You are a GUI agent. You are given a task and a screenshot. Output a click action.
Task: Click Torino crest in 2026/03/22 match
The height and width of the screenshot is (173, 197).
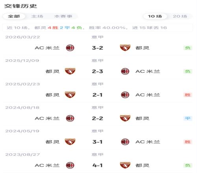pyautogui.click(x=125, y=48)
